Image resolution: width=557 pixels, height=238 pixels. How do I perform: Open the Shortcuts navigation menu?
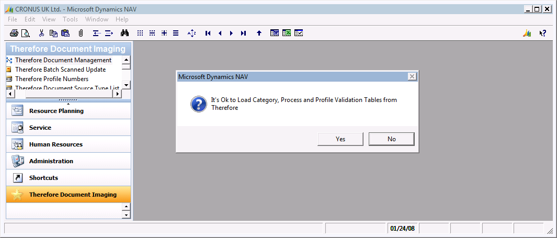[69, 178]
